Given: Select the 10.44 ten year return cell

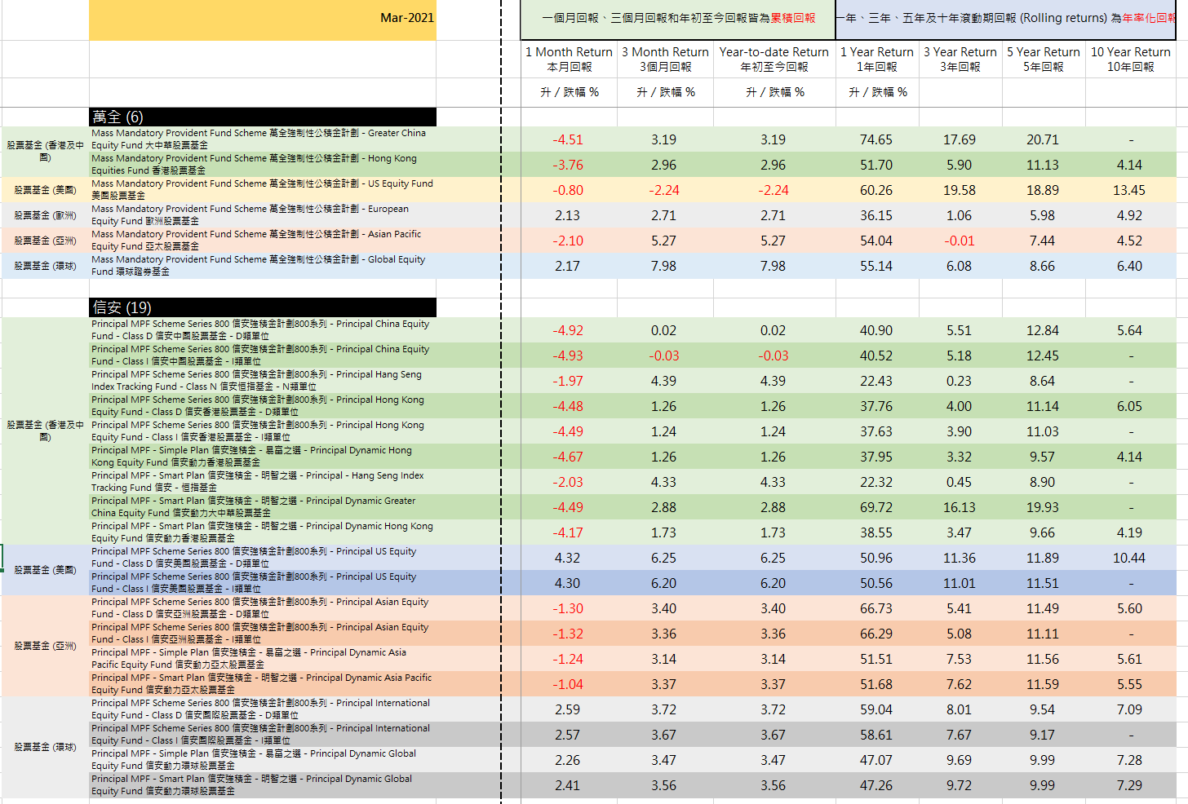Looking at the screenshot, I should 1129,558.
